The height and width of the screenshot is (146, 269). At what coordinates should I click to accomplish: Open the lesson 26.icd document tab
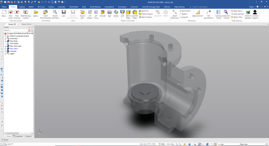[27, 24]
